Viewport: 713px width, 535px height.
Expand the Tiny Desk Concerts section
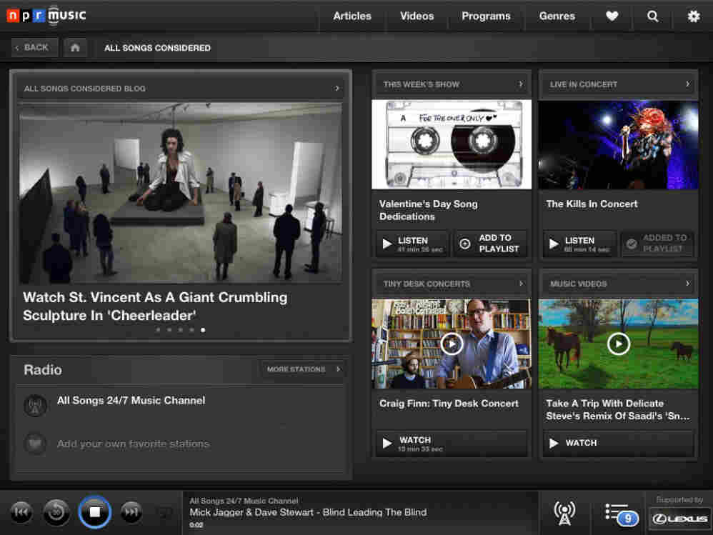click(451, 284)
